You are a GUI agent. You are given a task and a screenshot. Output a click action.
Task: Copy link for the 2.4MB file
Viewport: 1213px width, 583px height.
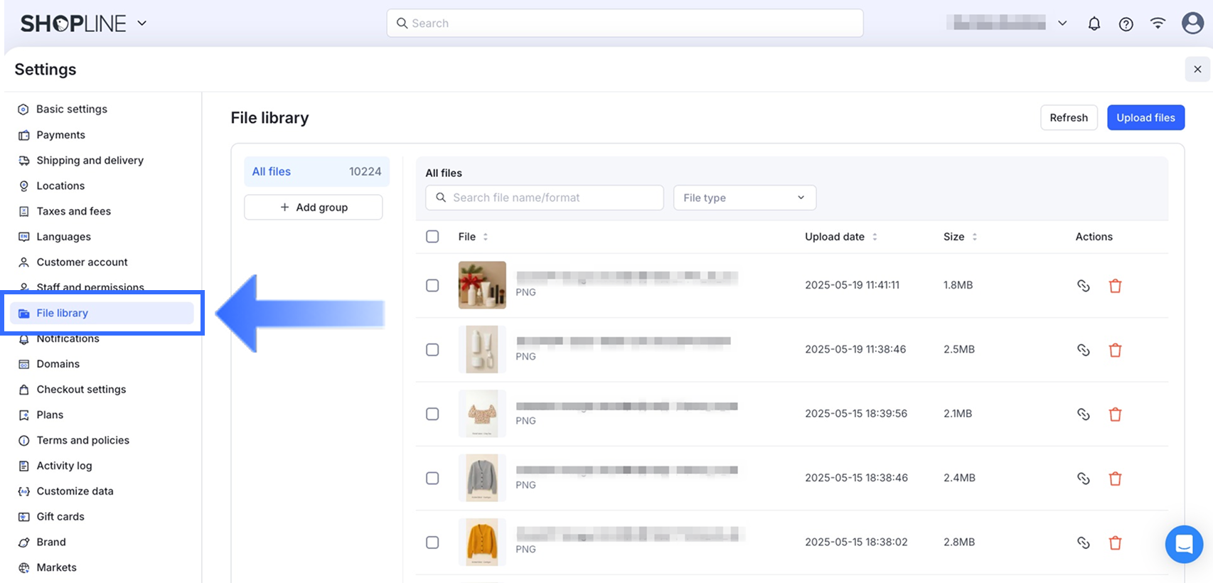(x=1083, y=478)
